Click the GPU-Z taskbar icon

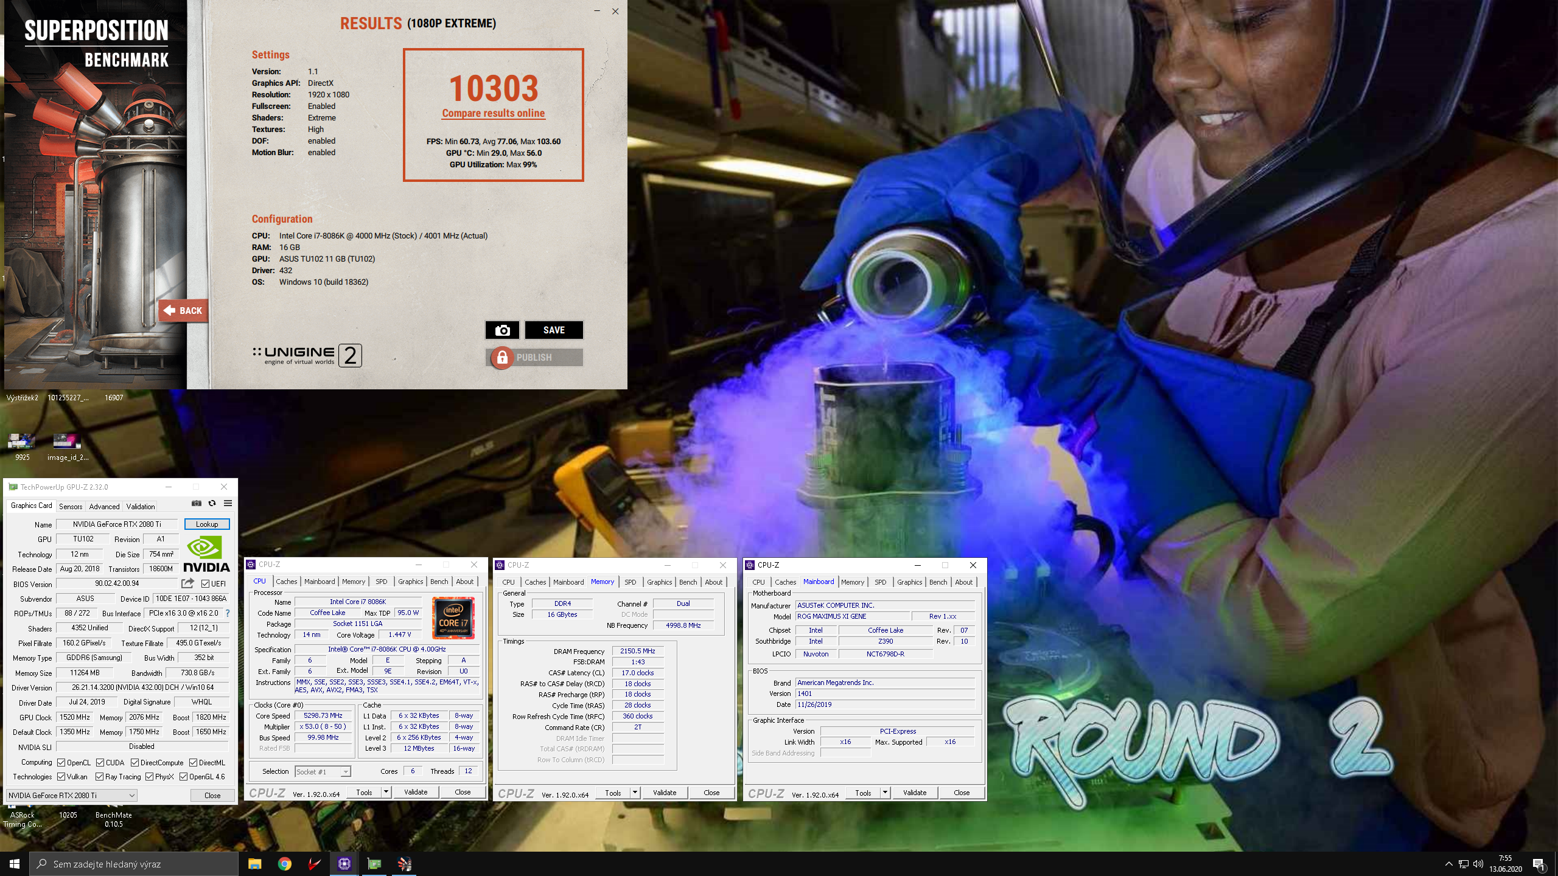(374, 864)
